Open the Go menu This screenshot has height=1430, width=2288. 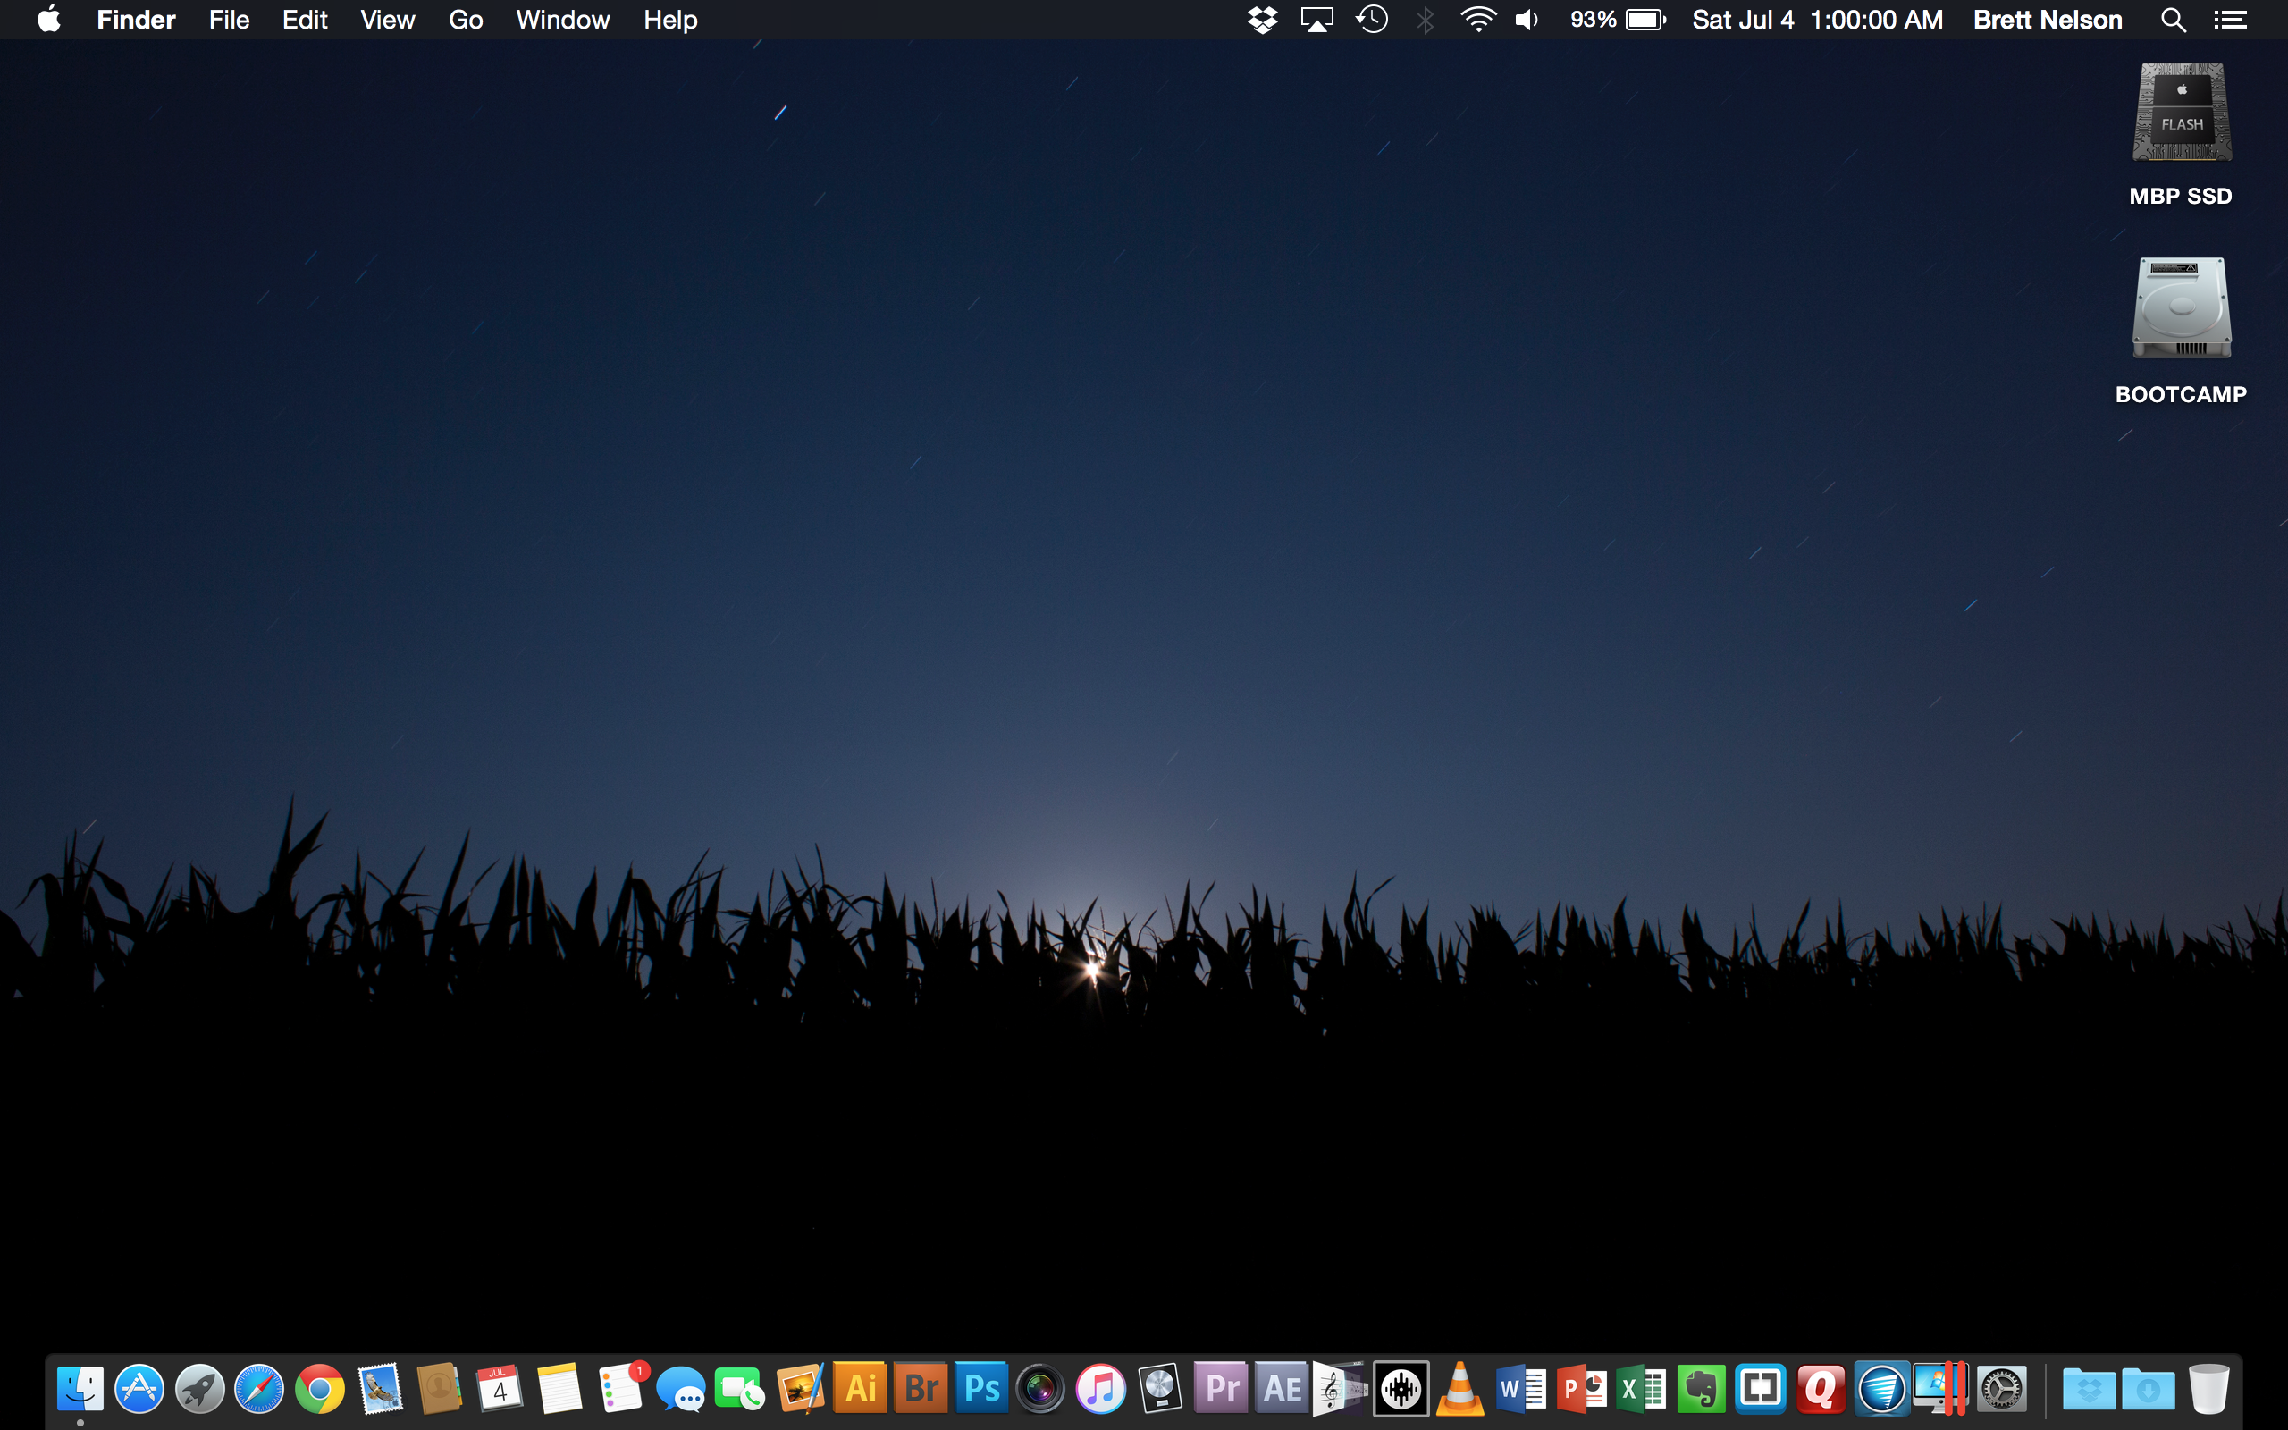click(465, 20)
